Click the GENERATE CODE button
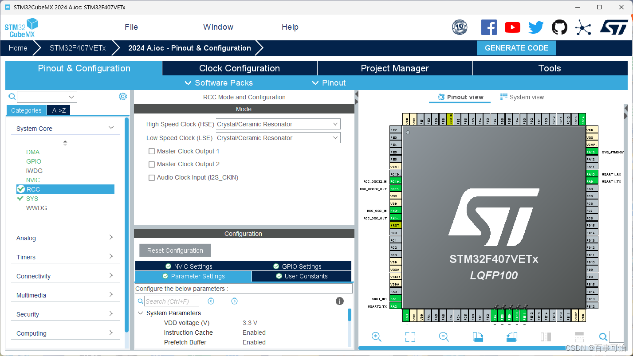Screen dimensions: 633x356 516,47
